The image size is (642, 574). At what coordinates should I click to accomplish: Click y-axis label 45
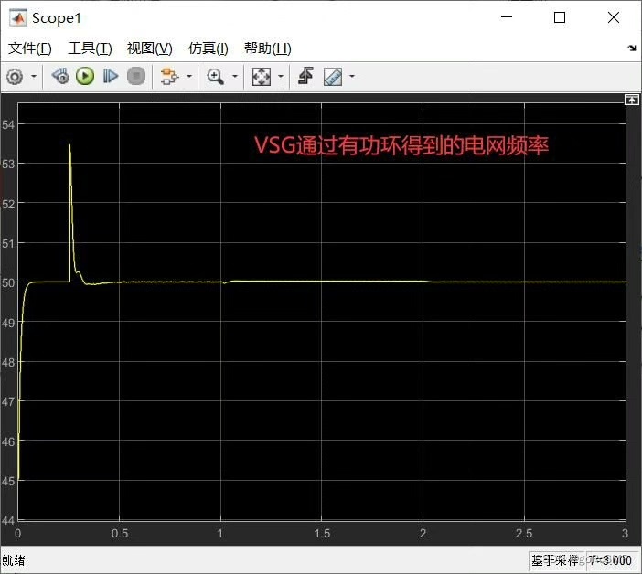coord(8,481)
